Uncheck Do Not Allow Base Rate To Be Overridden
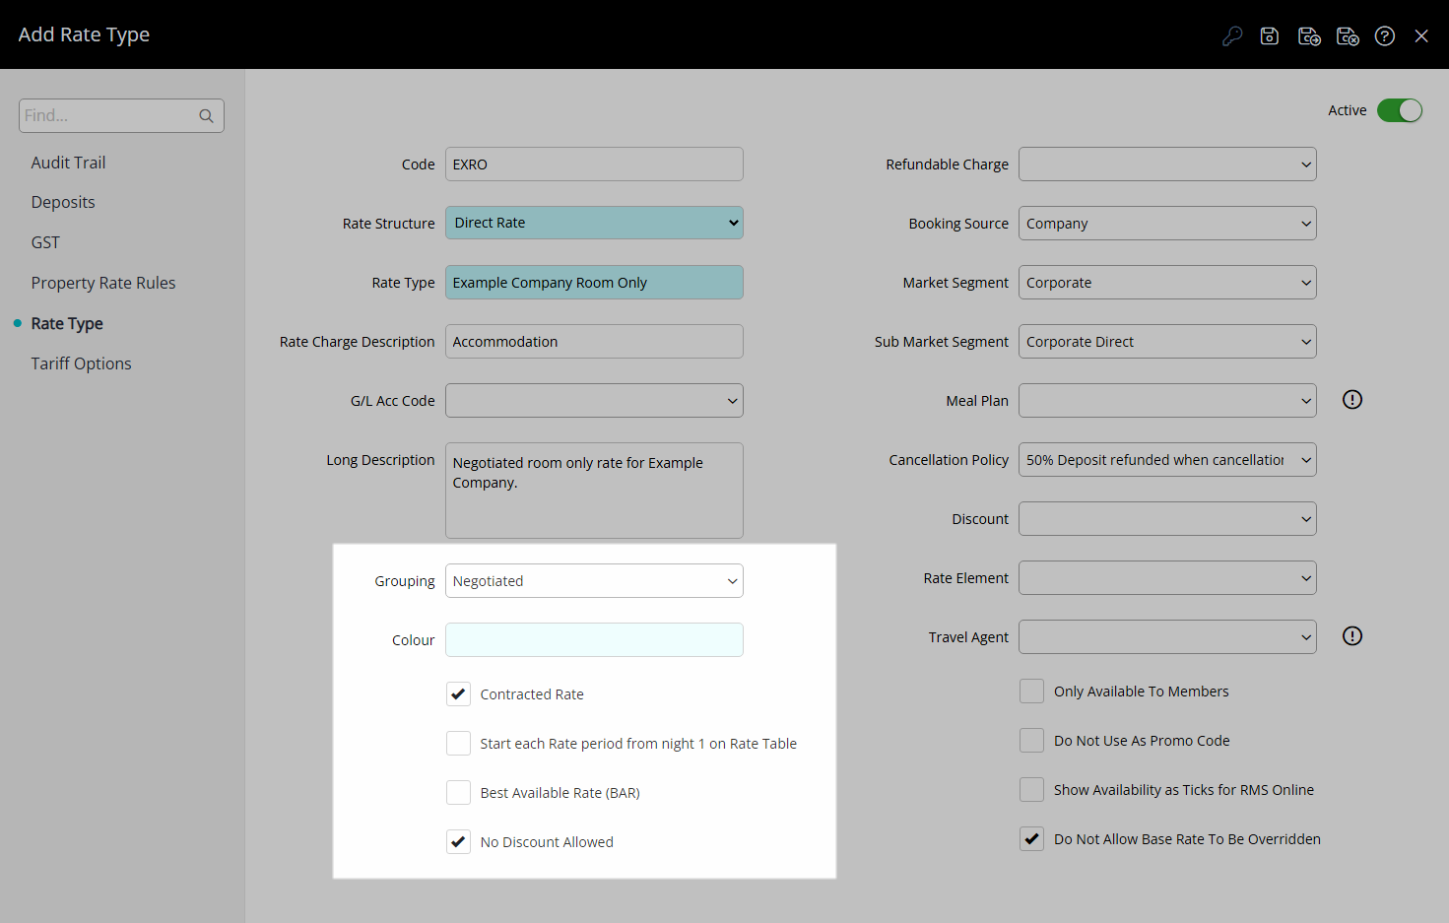This screenshot has width=1449, height=923. pos(1031,839)
